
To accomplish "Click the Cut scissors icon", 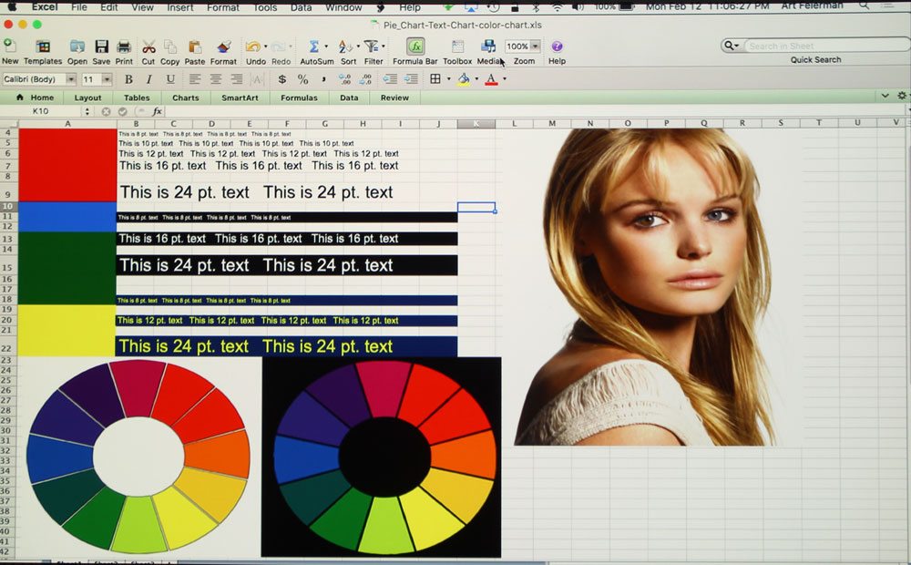I will (148, 46).
